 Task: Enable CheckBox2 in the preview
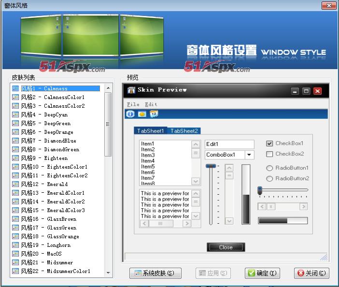(x=269, y=154)
